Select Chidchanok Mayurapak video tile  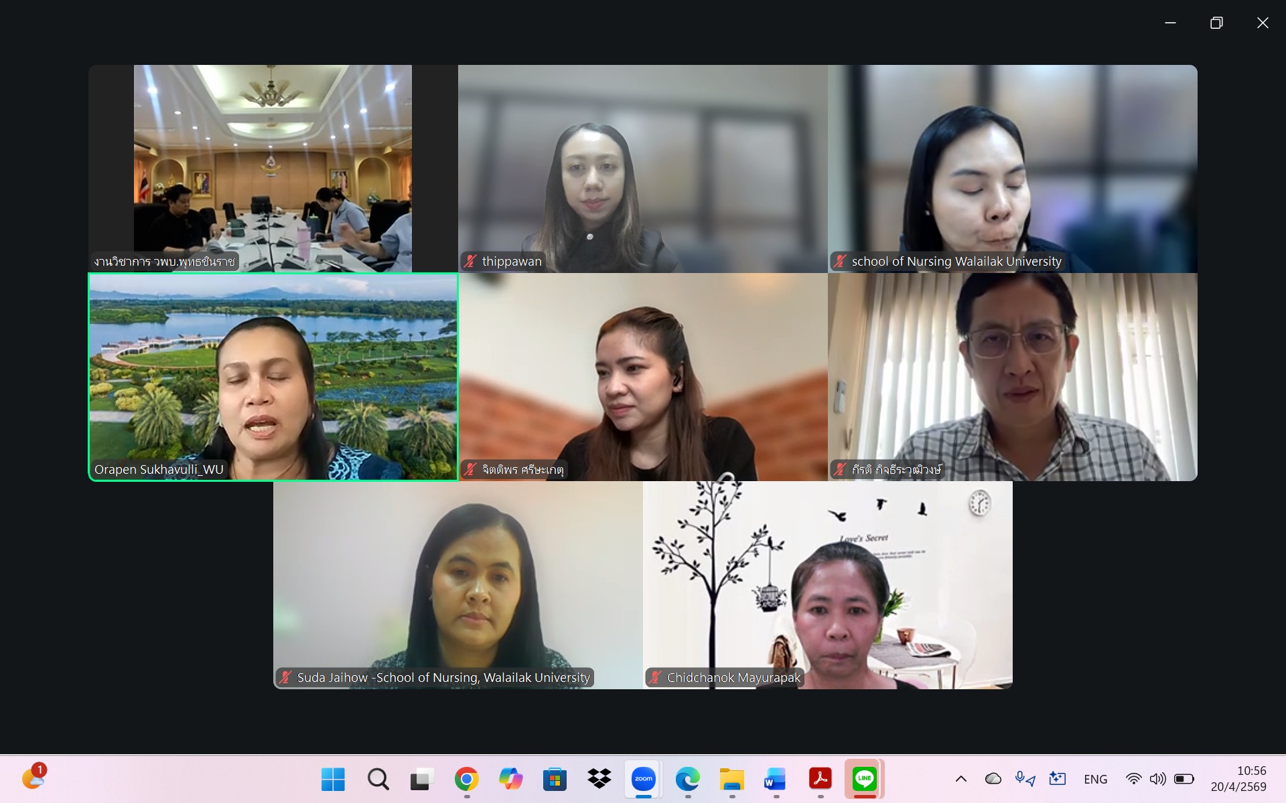click(827, 586)
